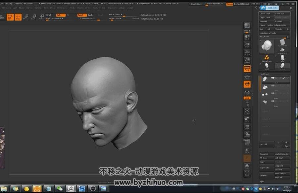Viewport: 298px width, 193px height.
Task: Switch to Rotate mode in top shelf
Action: 42,17
